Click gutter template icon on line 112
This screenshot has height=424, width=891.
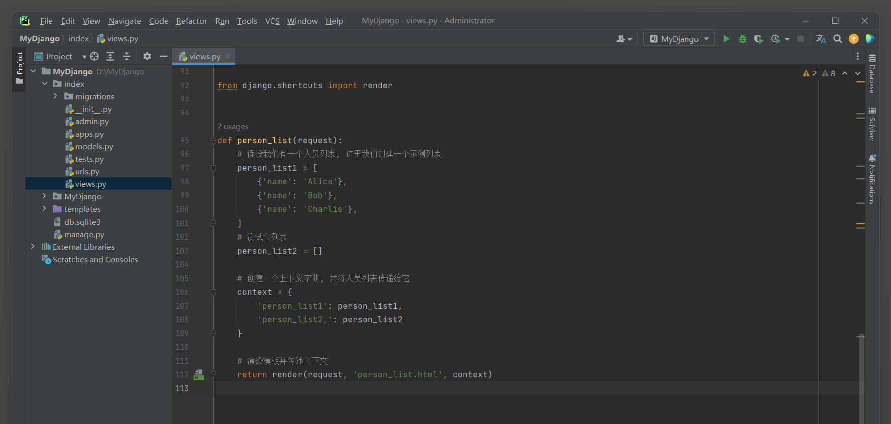(199, 375)
